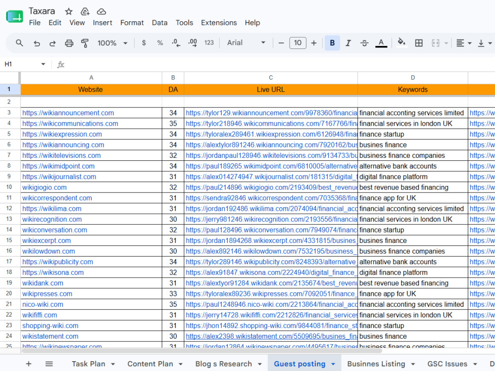Image resolution: width=495 pixels, height=371 pixels.
Task: Open the https://wikiannouncement.com link
Action: coord(68,113)
